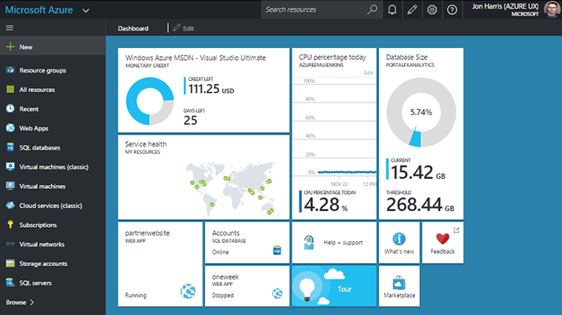This screenshot has height=315, width=562.
Task: Expand the Browse chevron
Action: pos(32,302)
